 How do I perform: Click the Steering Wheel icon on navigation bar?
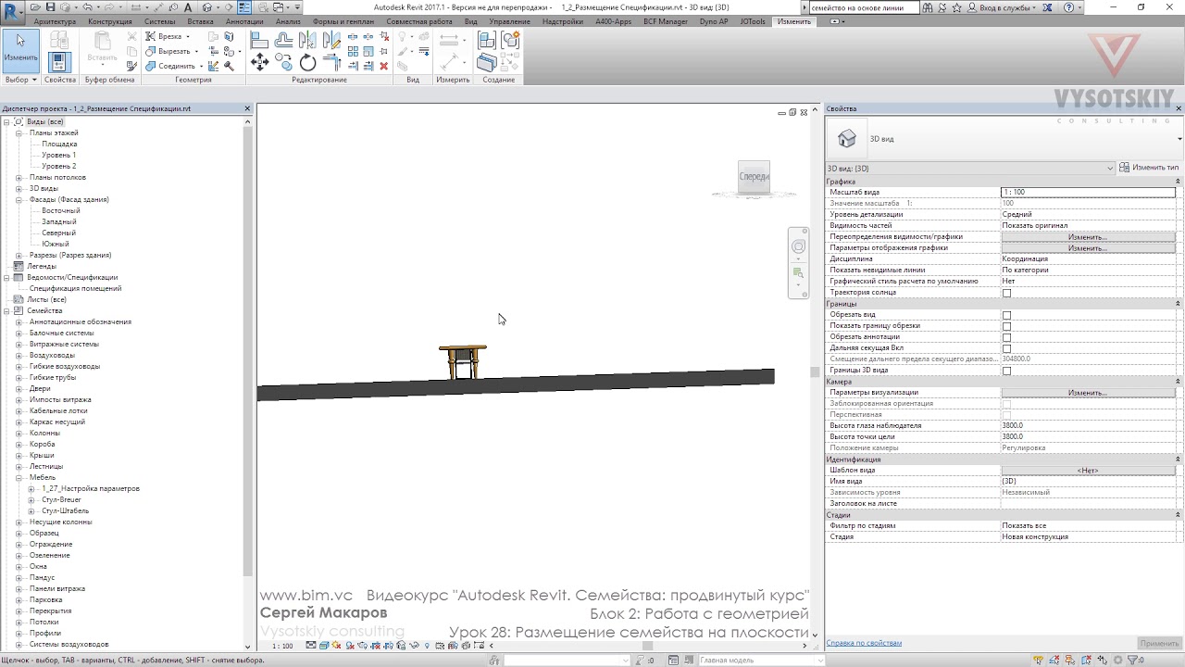click(x=799, y=246)
